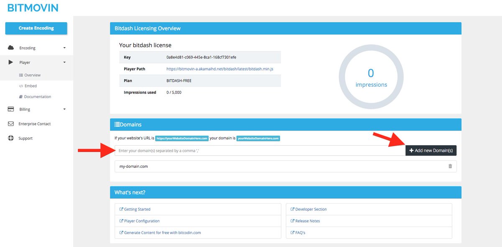
Task: Open the Developer Section link
Action: [x=311, y=209]
